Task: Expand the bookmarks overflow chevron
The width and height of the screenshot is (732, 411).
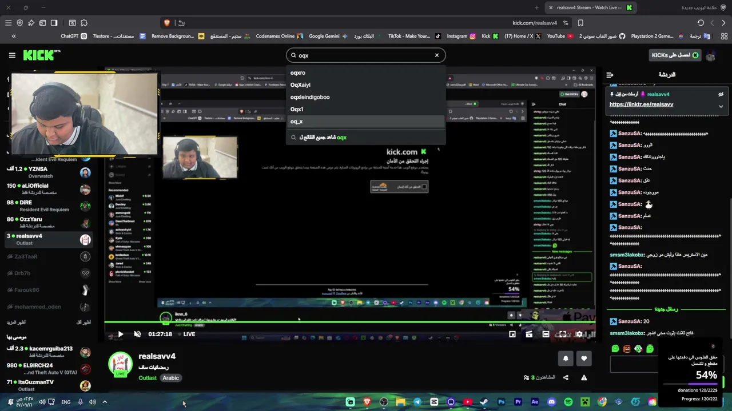Action: [14, 36]
